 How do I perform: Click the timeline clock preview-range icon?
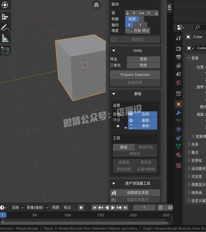(x=160, y=208)
